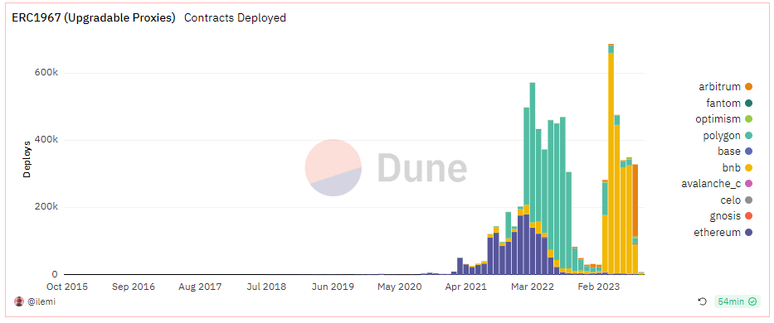
Task: Click the orange arbitrum color dot
Action: tap(749, 87)
